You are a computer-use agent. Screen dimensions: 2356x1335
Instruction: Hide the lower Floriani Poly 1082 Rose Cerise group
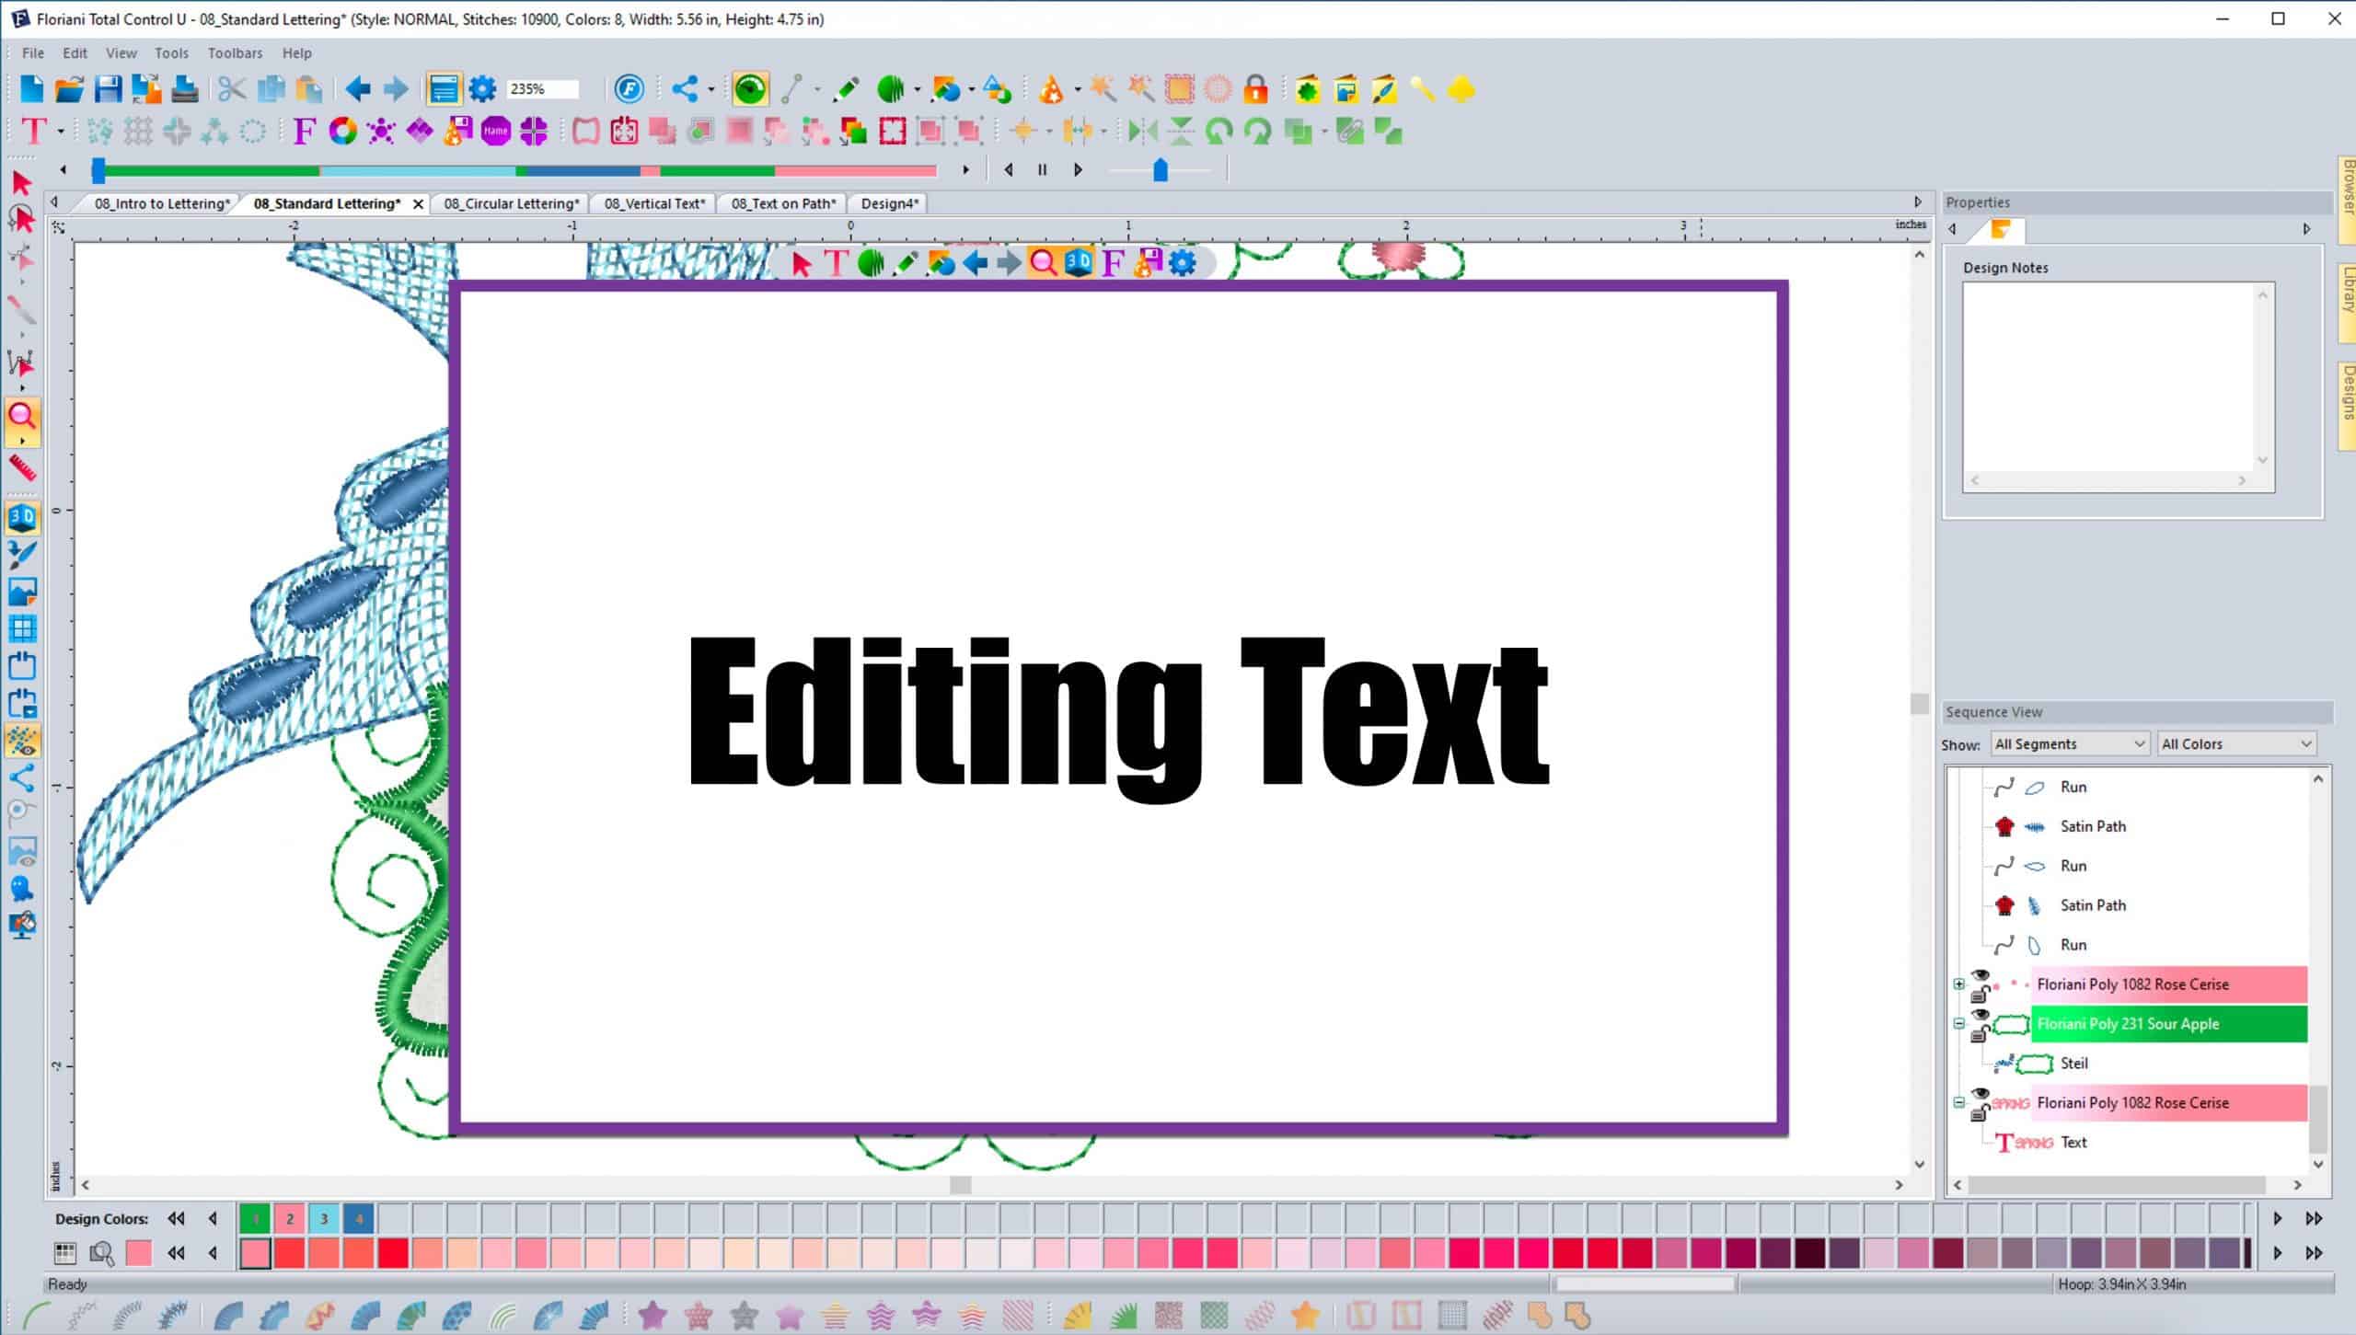[1981, 1095]
